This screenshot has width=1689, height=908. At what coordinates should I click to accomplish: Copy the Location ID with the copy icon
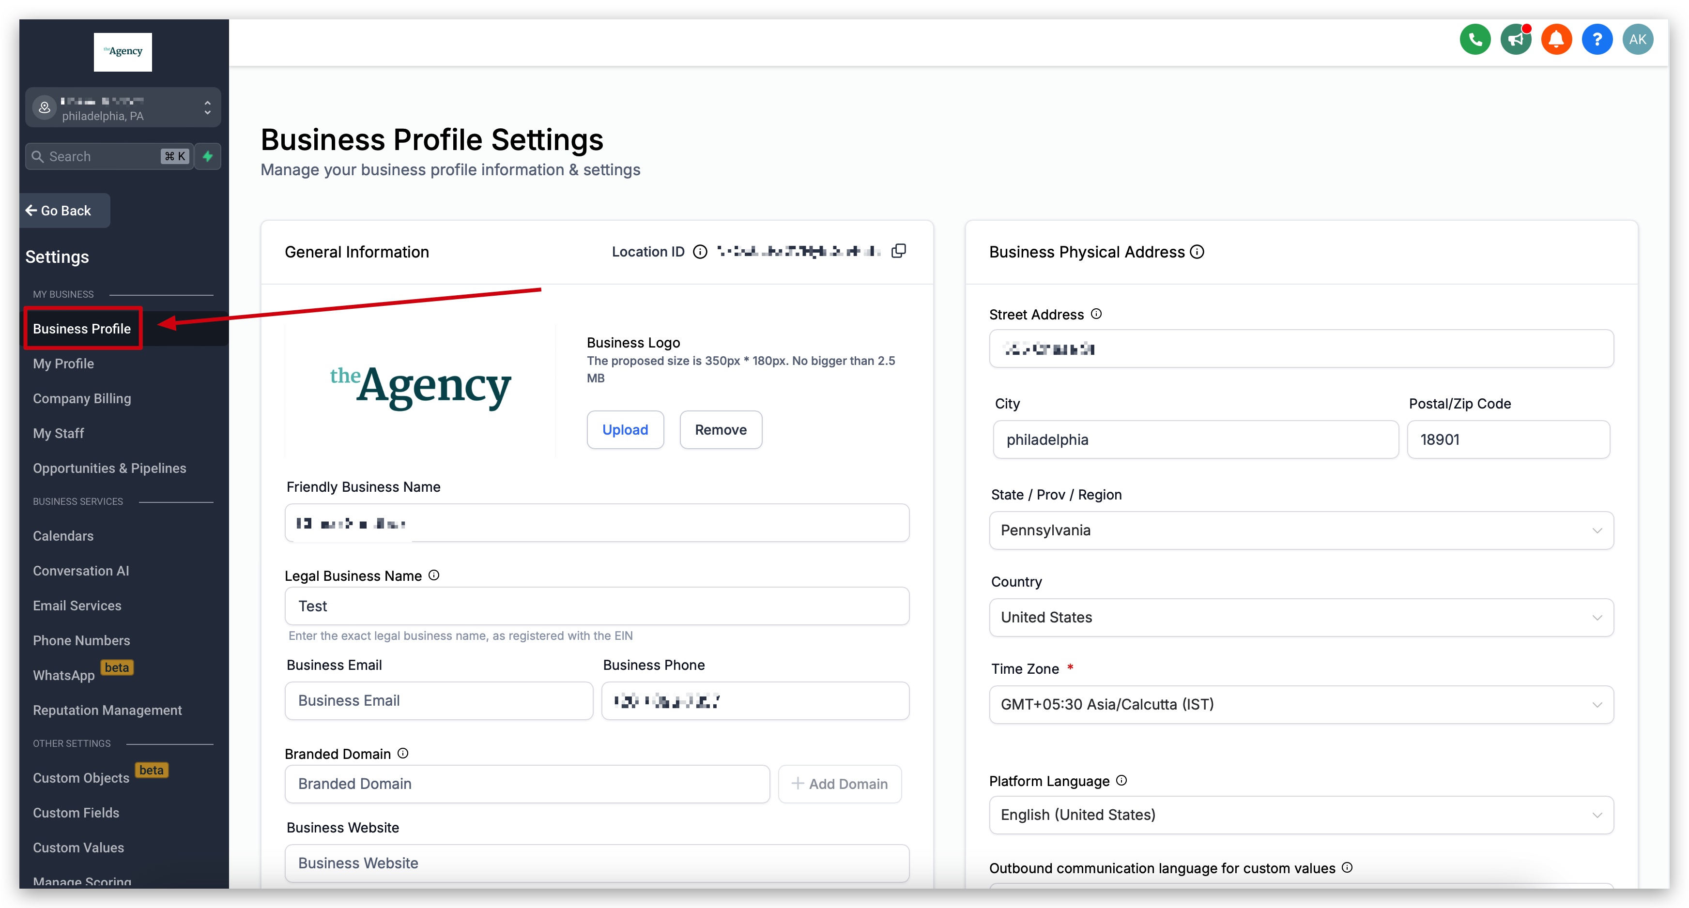[898, 251]
